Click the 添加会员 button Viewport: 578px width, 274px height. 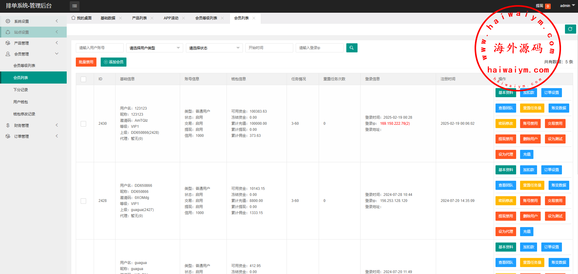pyautogui.click(x=113, y=62)
